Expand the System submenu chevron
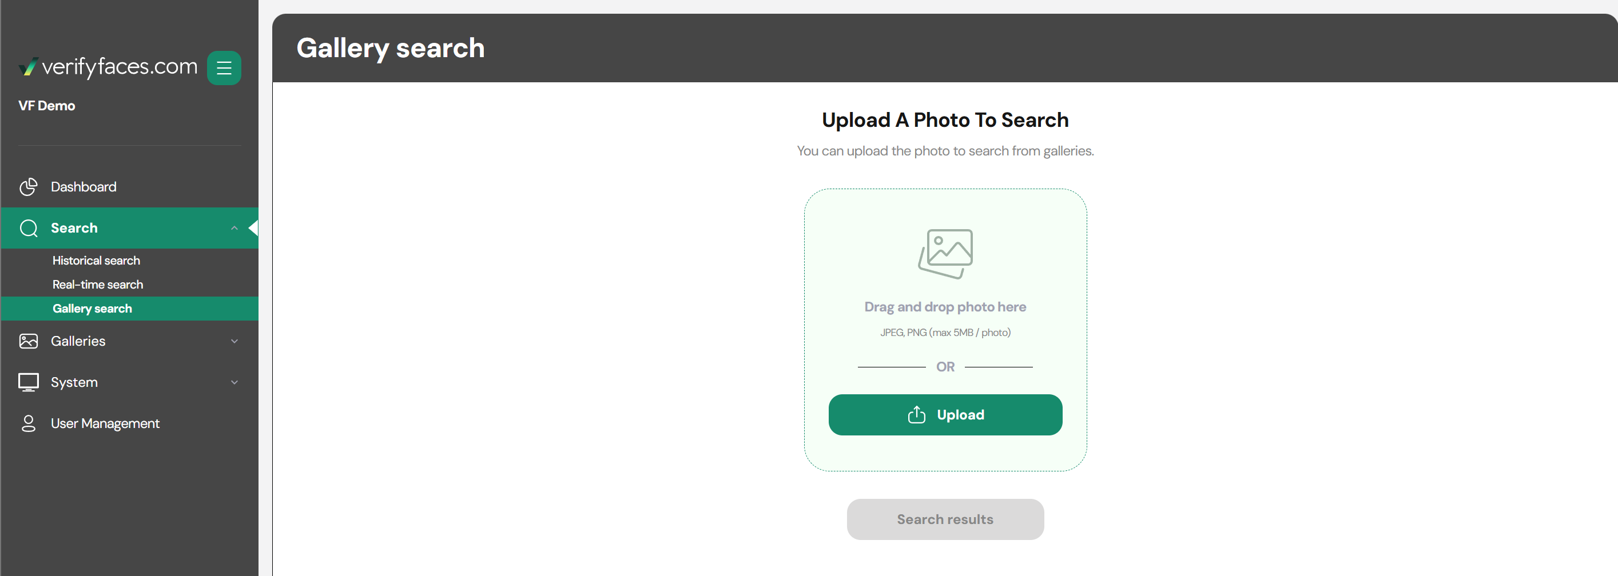The width and height of the screenshot is (1618, 576). (x=234, y=382)
